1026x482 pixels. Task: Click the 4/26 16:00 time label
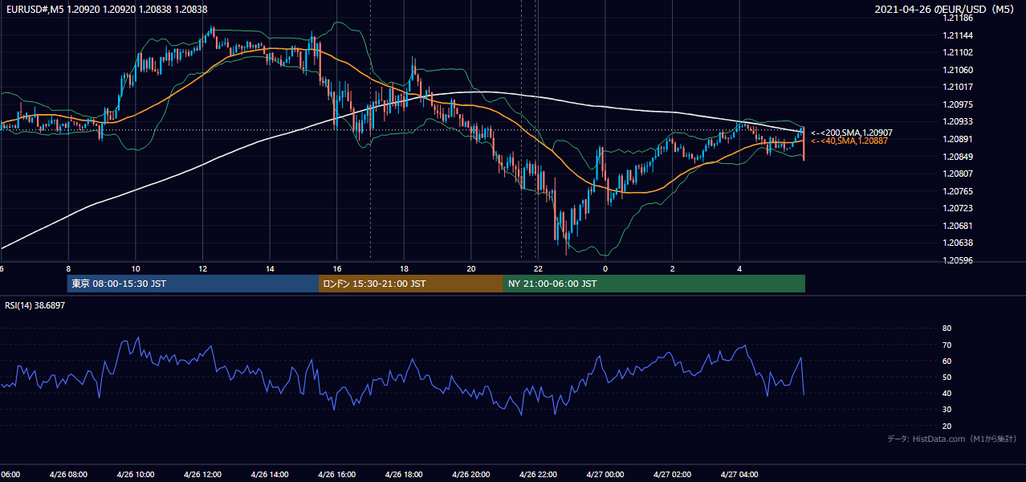[337, 474]
